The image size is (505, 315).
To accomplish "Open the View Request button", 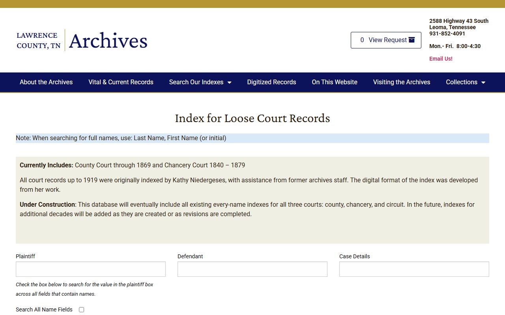I will pyautogui.click(x=386, y=40).
